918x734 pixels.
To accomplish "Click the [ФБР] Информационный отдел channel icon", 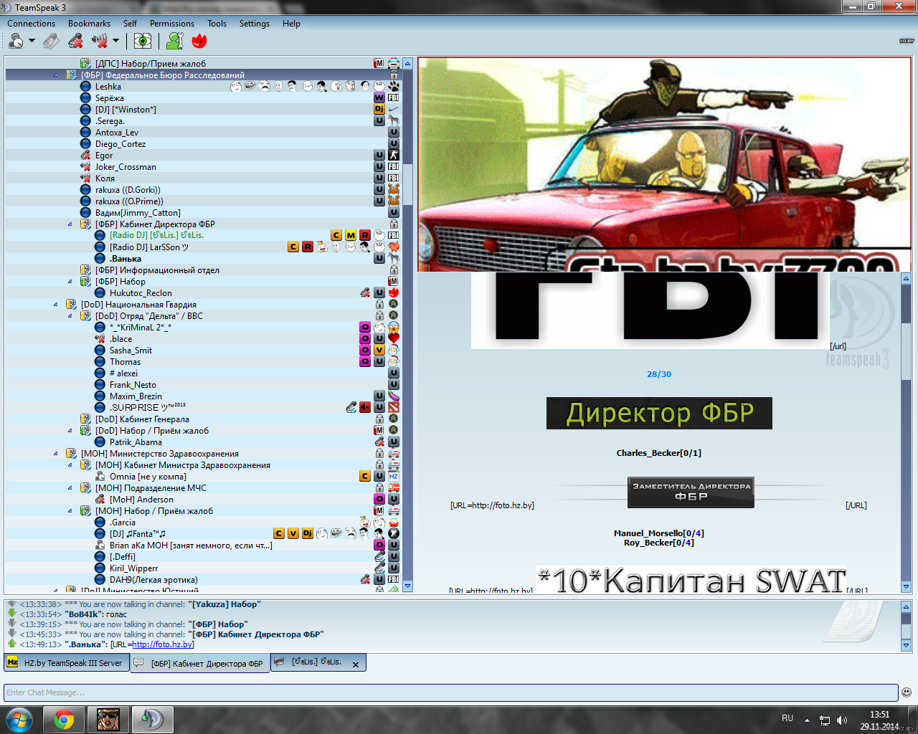I will point(85,270).
